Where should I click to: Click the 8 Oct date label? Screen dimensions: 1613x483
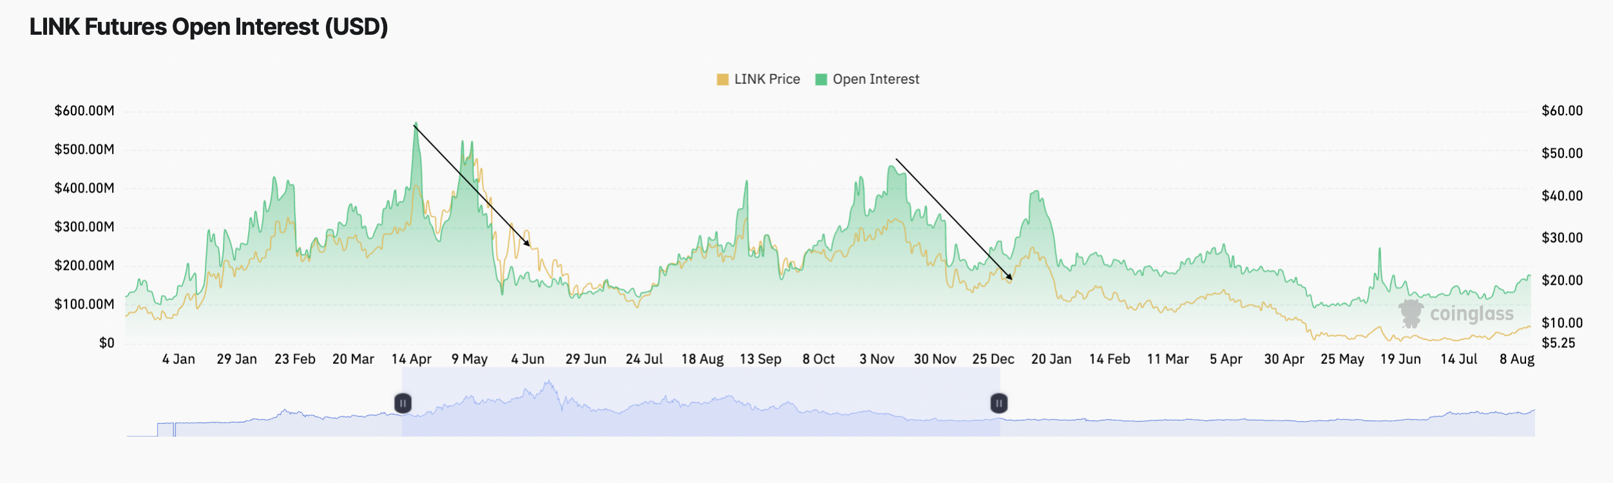[819, 359]
